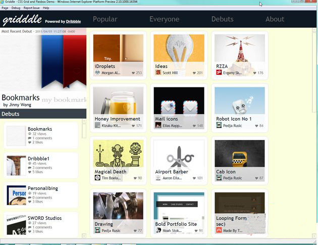The width and height of the screenshot is (318, 245).
Task: Click the avatar icon on Looping Form card
Action: point(219,230)
